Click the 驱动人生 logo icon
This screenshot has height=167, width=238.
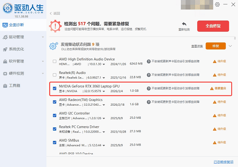click(x=8, y=7)
